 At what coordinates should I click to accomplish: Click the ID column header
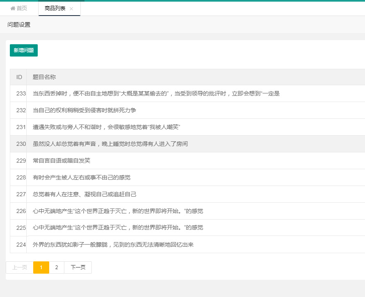(19, 77)
